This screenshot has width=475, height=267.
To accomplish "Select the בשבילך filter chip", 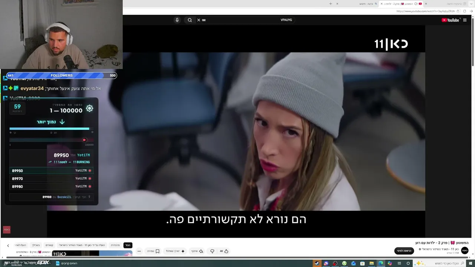I will coord(36,245).
